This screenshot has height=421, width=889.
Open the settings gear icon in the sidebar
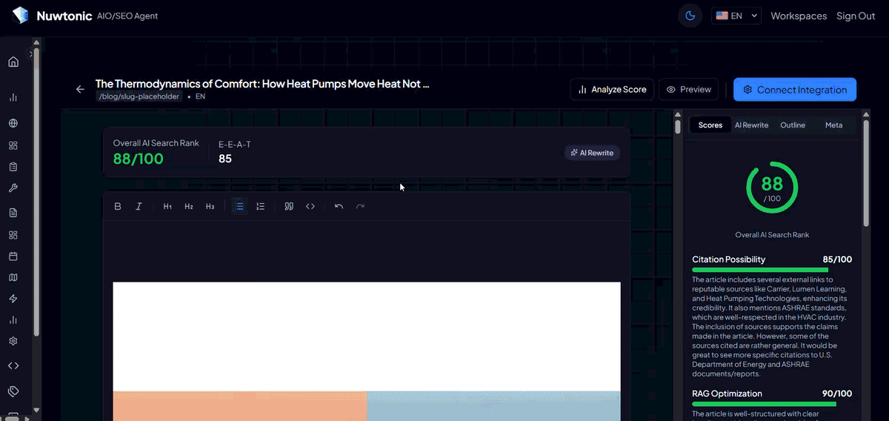click(13, 342)
